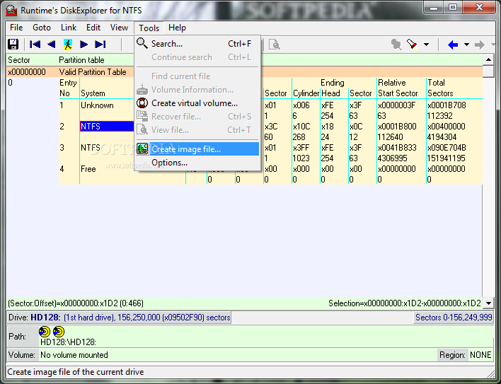Click the first yellow path disk icon

[x=45, y=332]
